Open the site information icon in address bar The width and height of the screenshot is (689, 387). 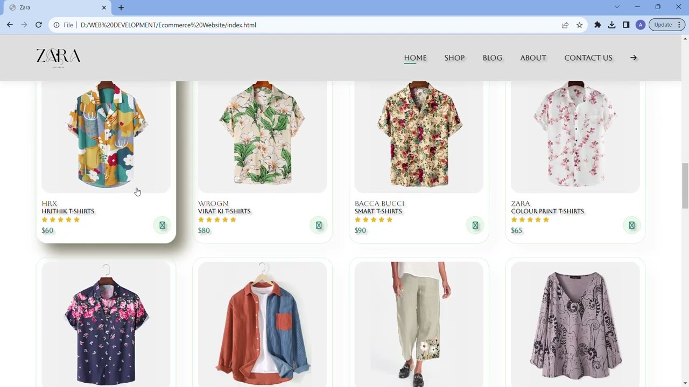click(57, 25)
